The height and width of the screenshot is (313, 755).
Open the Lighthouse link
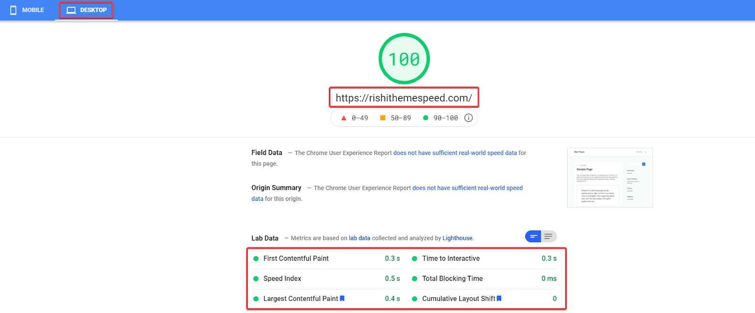click(x=457, y=238)
